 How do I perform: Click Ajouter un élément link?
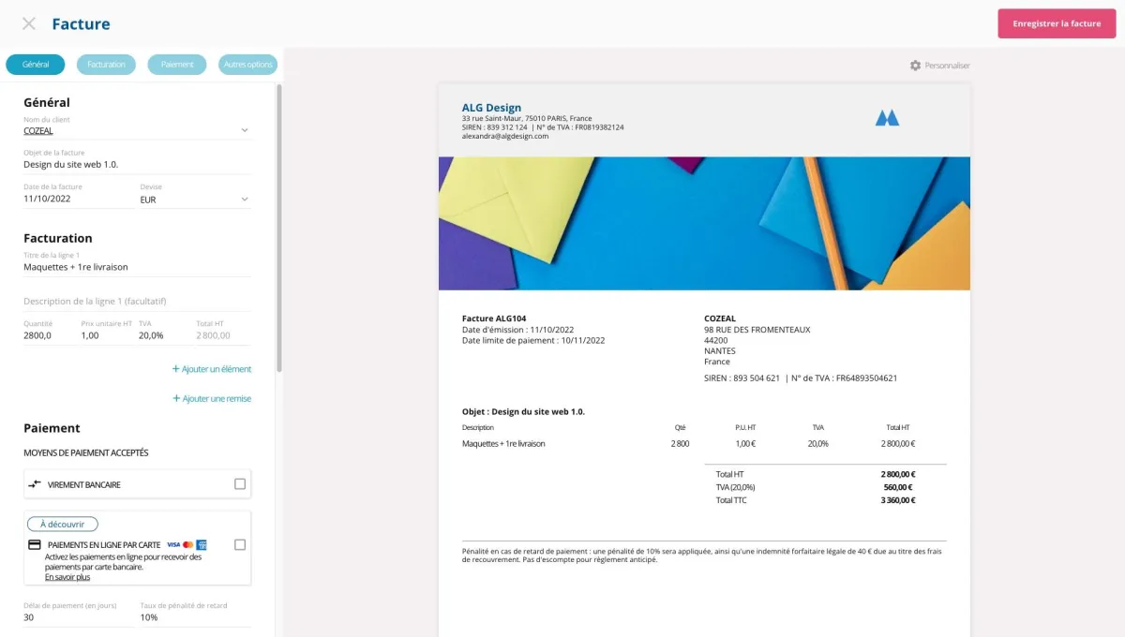[x=212, y=369]
